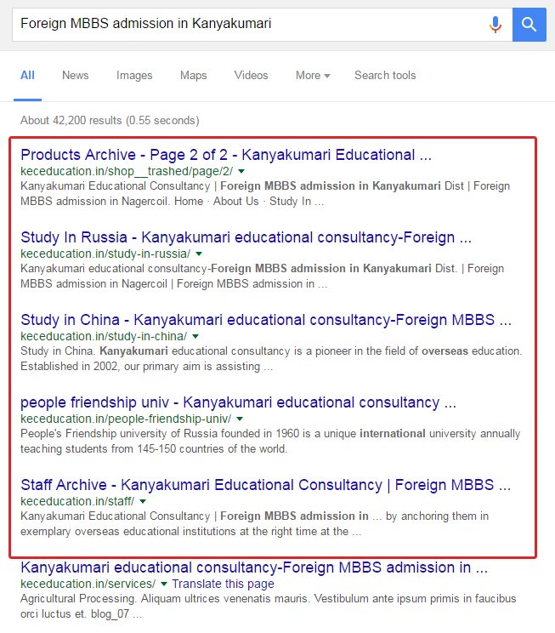Switch to the News tab

click(x=75, y=76)
